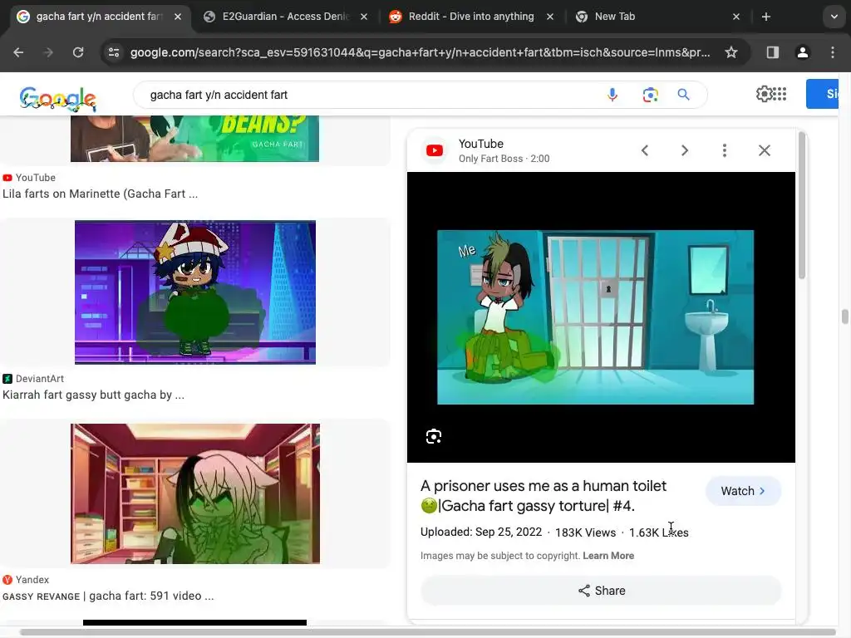The height and width of the screenshot is (638, 851).
Task: Open the browser side panel
Action: pos(772,52)
